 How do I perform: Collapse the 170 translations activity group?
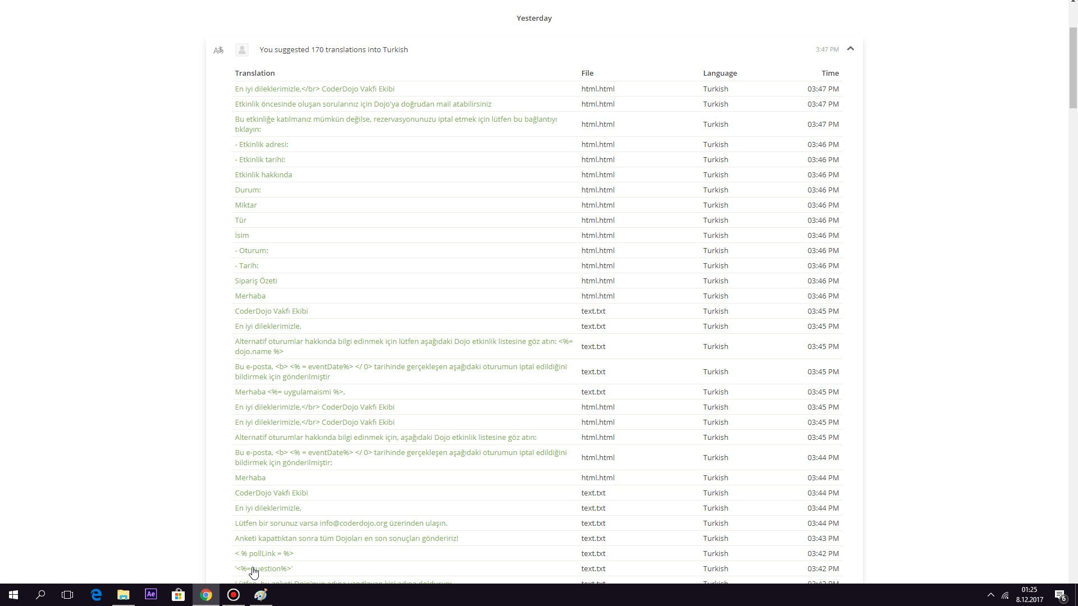pyautogui.click(x=851, y=49)
